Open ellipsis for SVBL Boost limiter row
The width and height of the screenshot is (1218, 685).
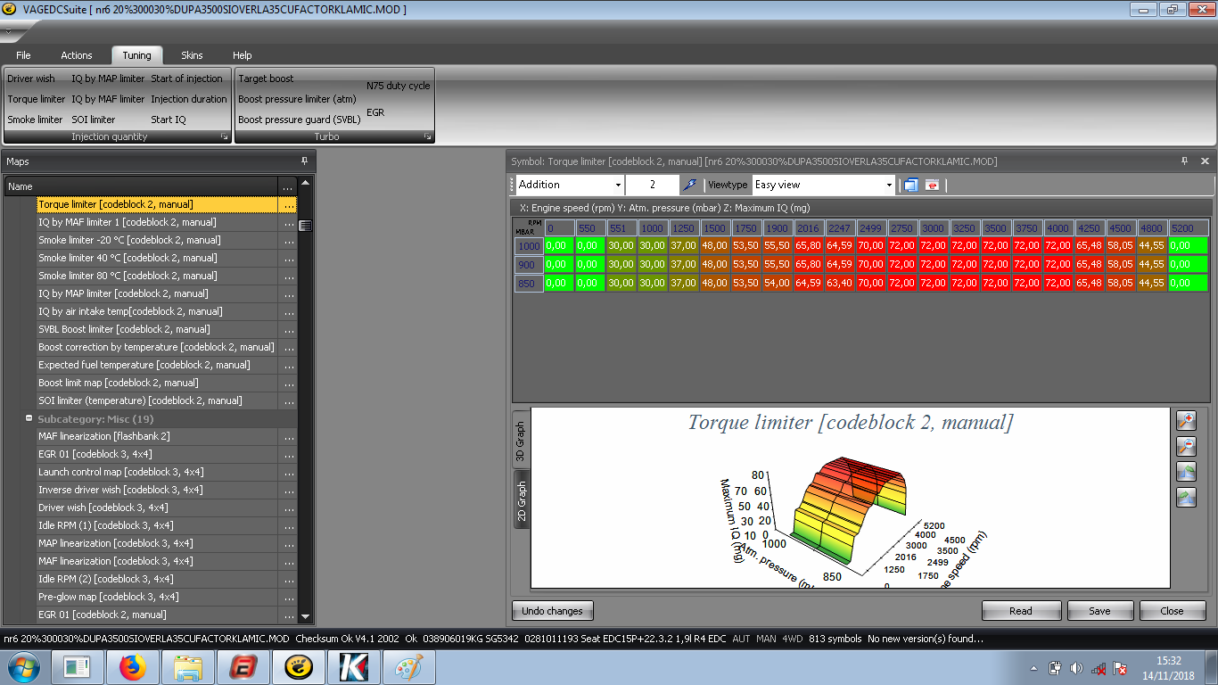pos(287,329)
